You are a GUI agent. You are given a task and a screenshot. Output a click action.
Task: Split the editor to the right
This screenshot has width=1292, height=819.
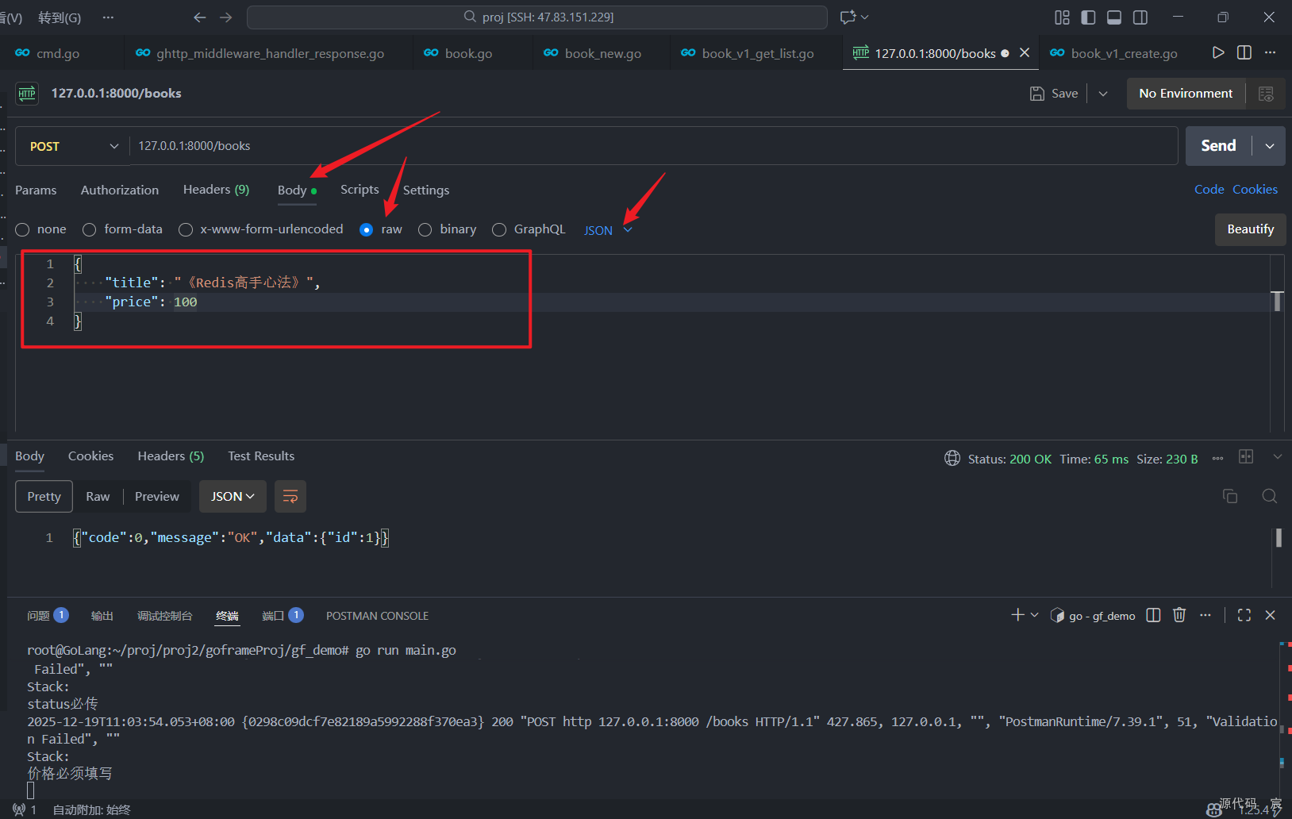click(1244, 52)
